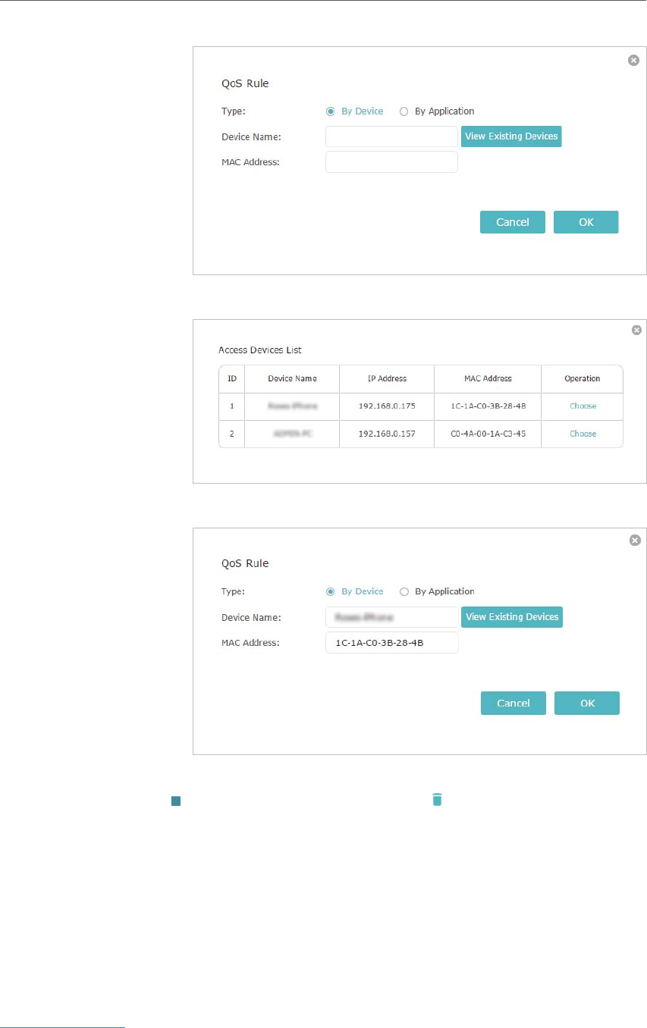Click the empty MAC Address input field
Image resolution: width=647 pixels, height=1028 pixels.
click(391, 161)
